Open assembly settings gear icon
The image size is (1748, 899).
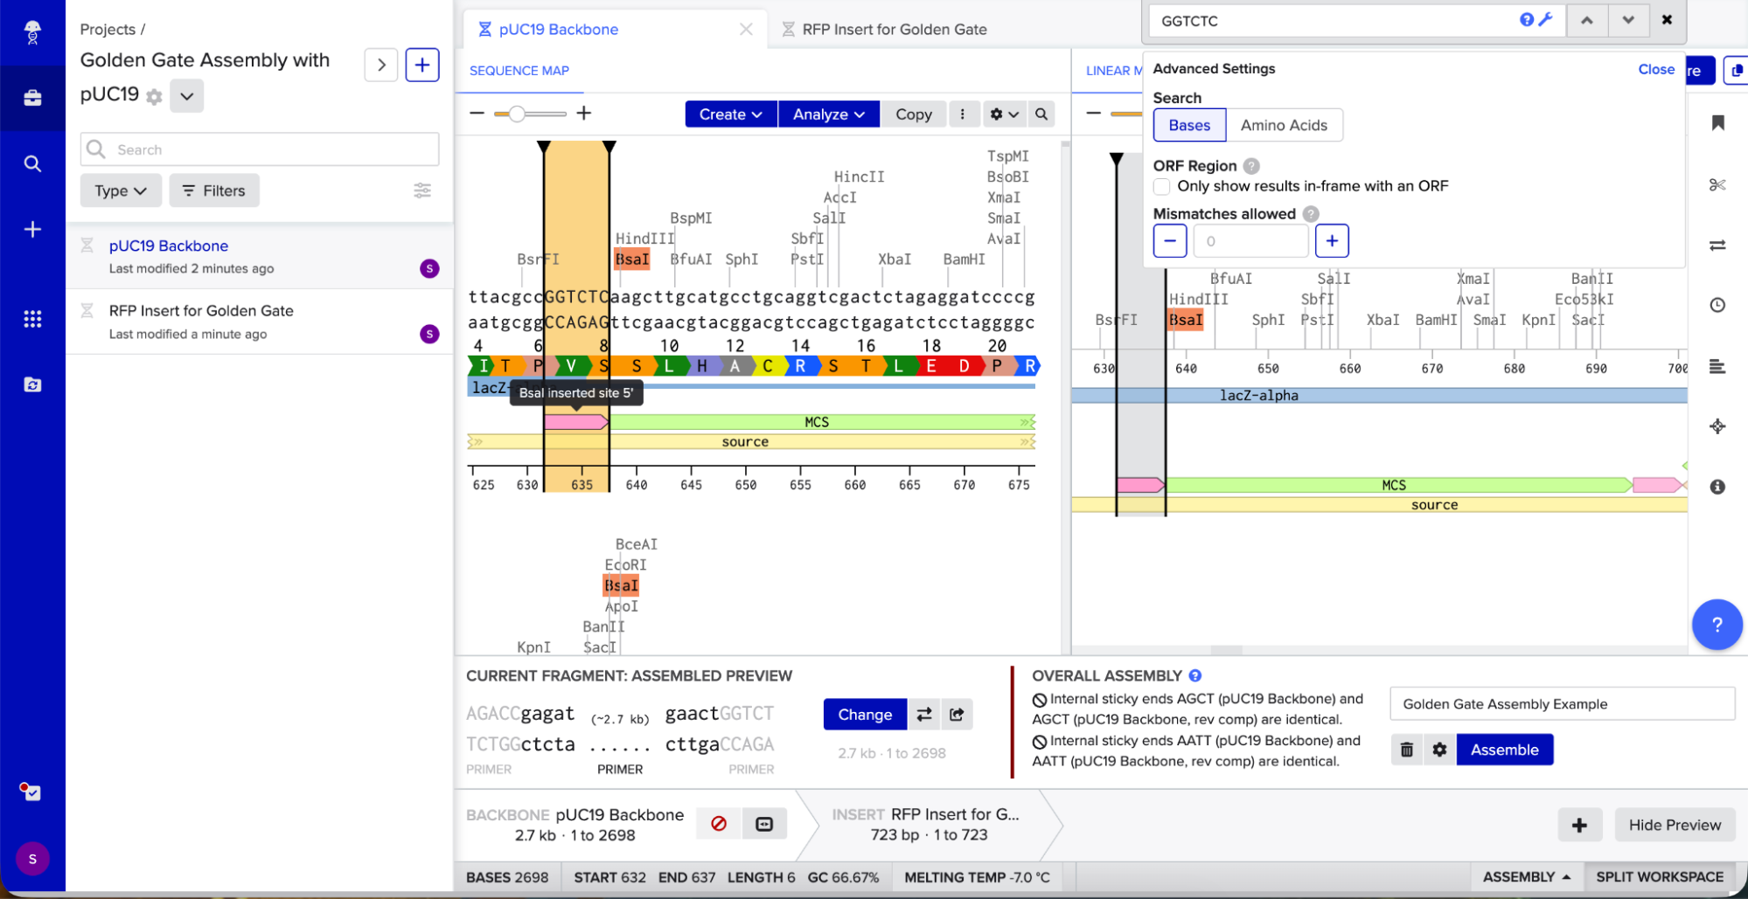pos(1439,750)
